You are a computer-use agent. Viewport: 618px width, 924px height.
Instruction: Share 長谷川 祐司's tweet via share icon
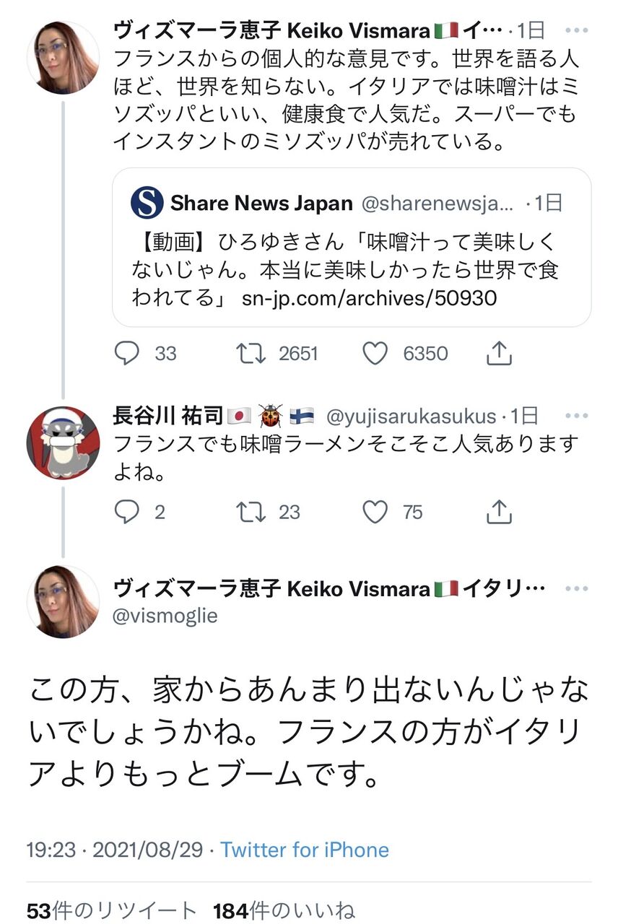click(x=499, y=511)
